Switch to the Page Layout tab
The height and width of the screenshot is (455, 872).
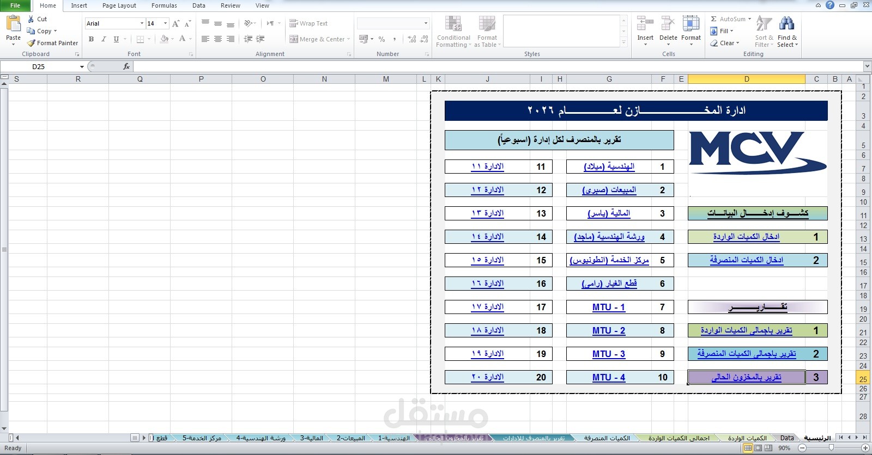[x=119, y=5]
